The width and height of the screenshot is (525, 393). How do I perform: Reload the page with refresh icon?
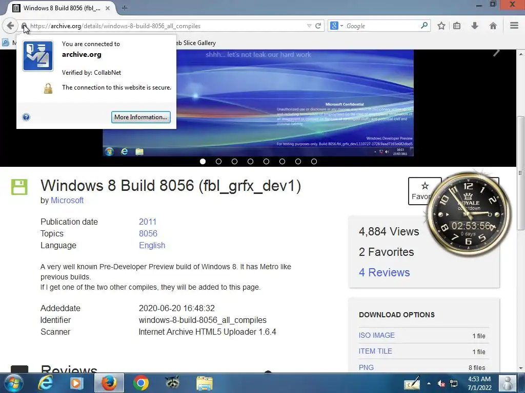point(318,26)
